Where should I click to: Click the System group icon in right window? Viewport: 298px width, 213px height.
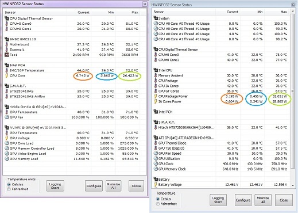point(156,18)
